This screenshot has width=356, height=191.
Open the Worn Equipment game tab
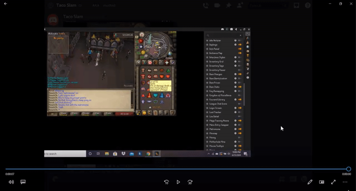[161, 62]
